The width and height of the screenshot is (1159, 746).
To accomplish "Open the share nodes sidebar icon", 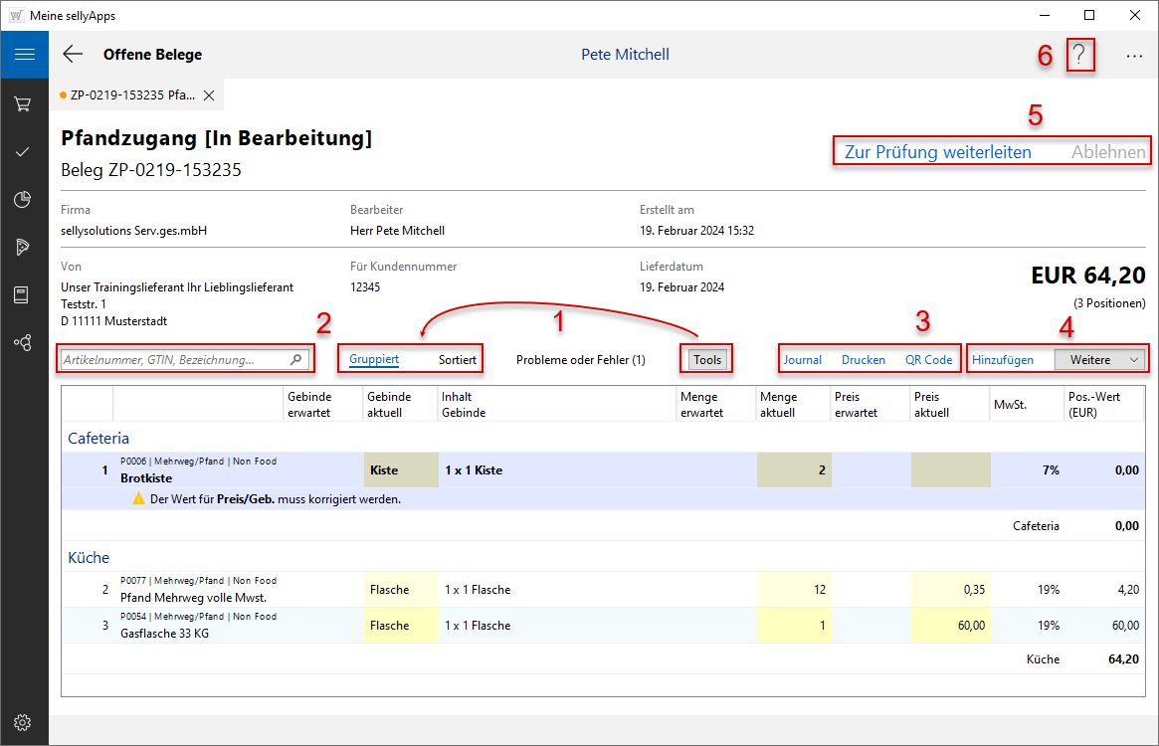I will (22, 342).
